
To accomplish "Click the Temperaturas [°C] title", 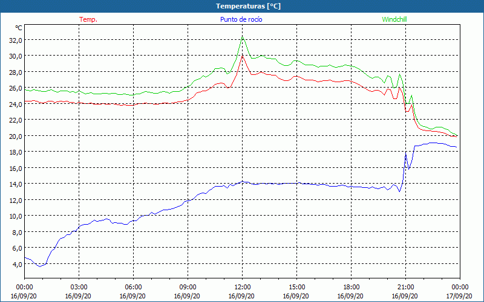I will [248, 6].
